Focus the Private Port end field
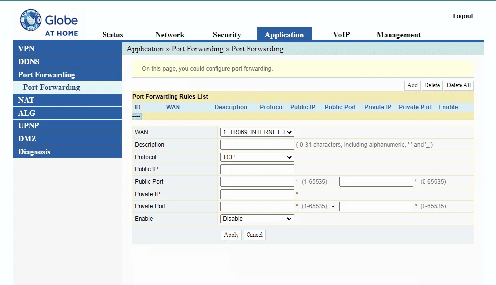Viewport: 496px width, 285px height. (x=376, y=206)
